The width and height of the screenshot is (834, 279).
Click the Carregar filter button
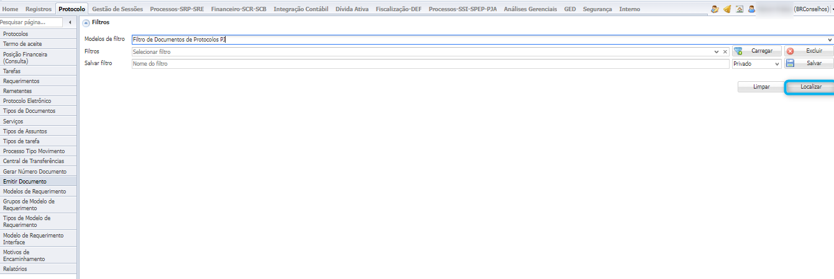click(756, 51)
